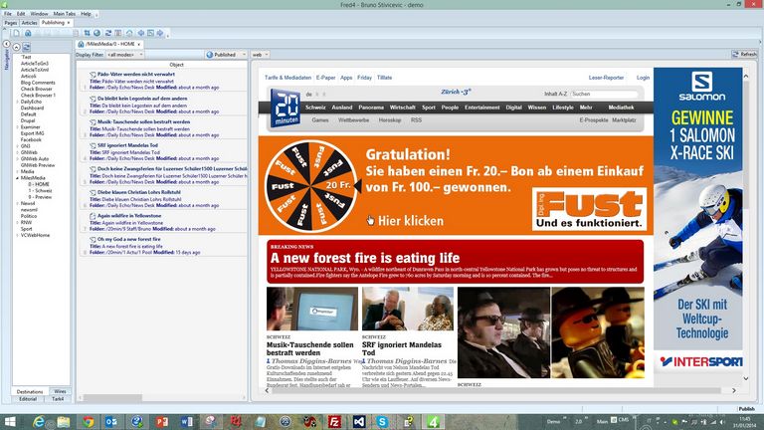Open Visual Studio from the taskbar
This screenshot has height=430, width=764.
pyautogui.click(x=359, y=422)
